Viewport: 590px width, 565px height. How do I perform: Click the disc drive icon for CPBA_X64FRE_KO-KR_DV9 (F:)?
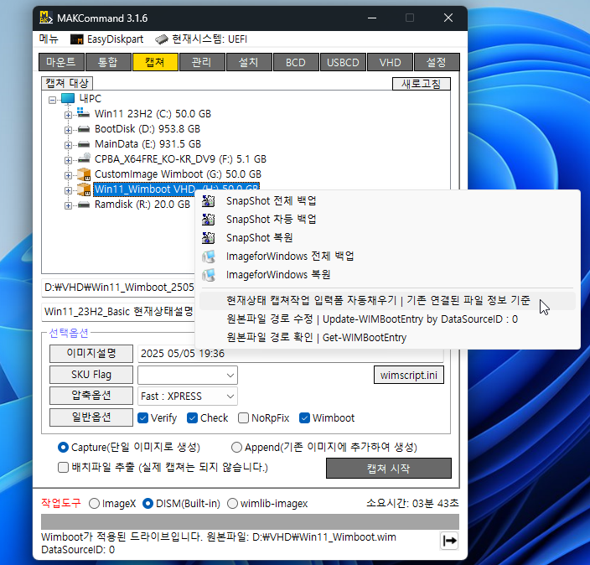click(x=84, y=158)
